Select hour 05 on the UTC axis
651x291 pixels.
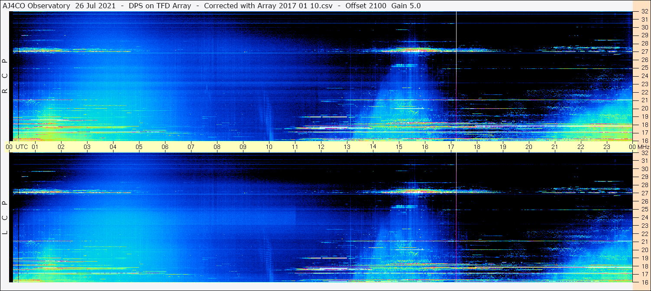tap(139, 147)
